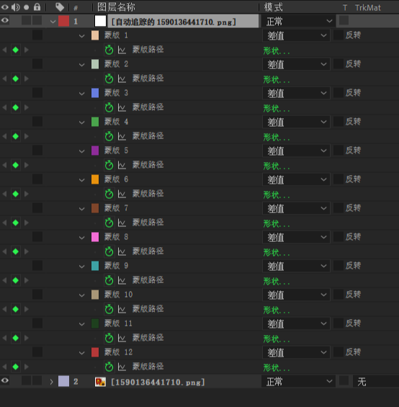
Task: Toggle stopwatch for 蒙版 11 蒙版路径
Action: pos(109,338)
